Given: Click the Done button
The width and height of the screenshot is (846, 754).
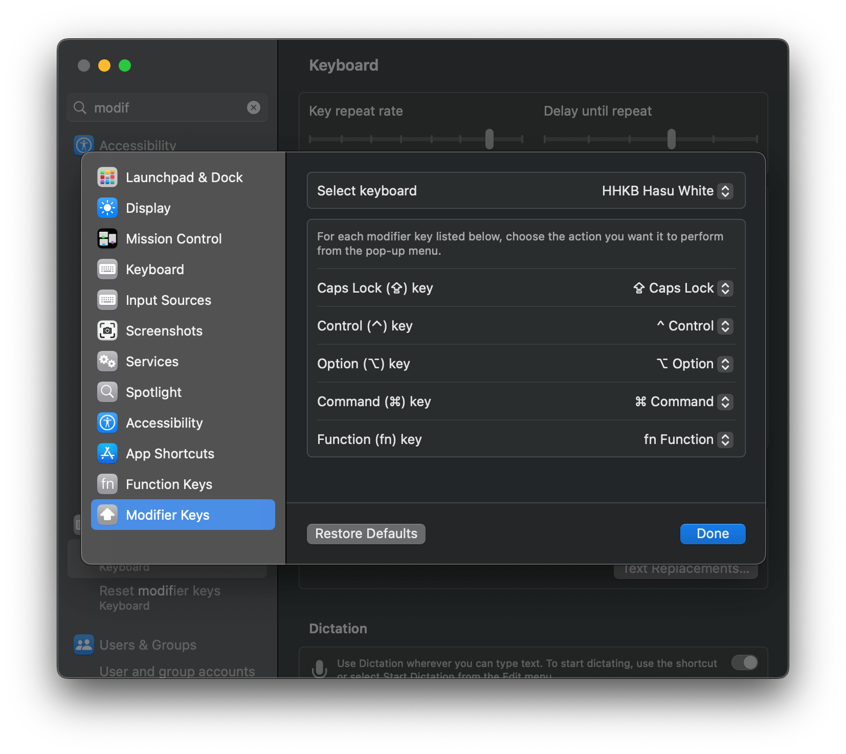Looking at the screenshot, I should [713, 534].
